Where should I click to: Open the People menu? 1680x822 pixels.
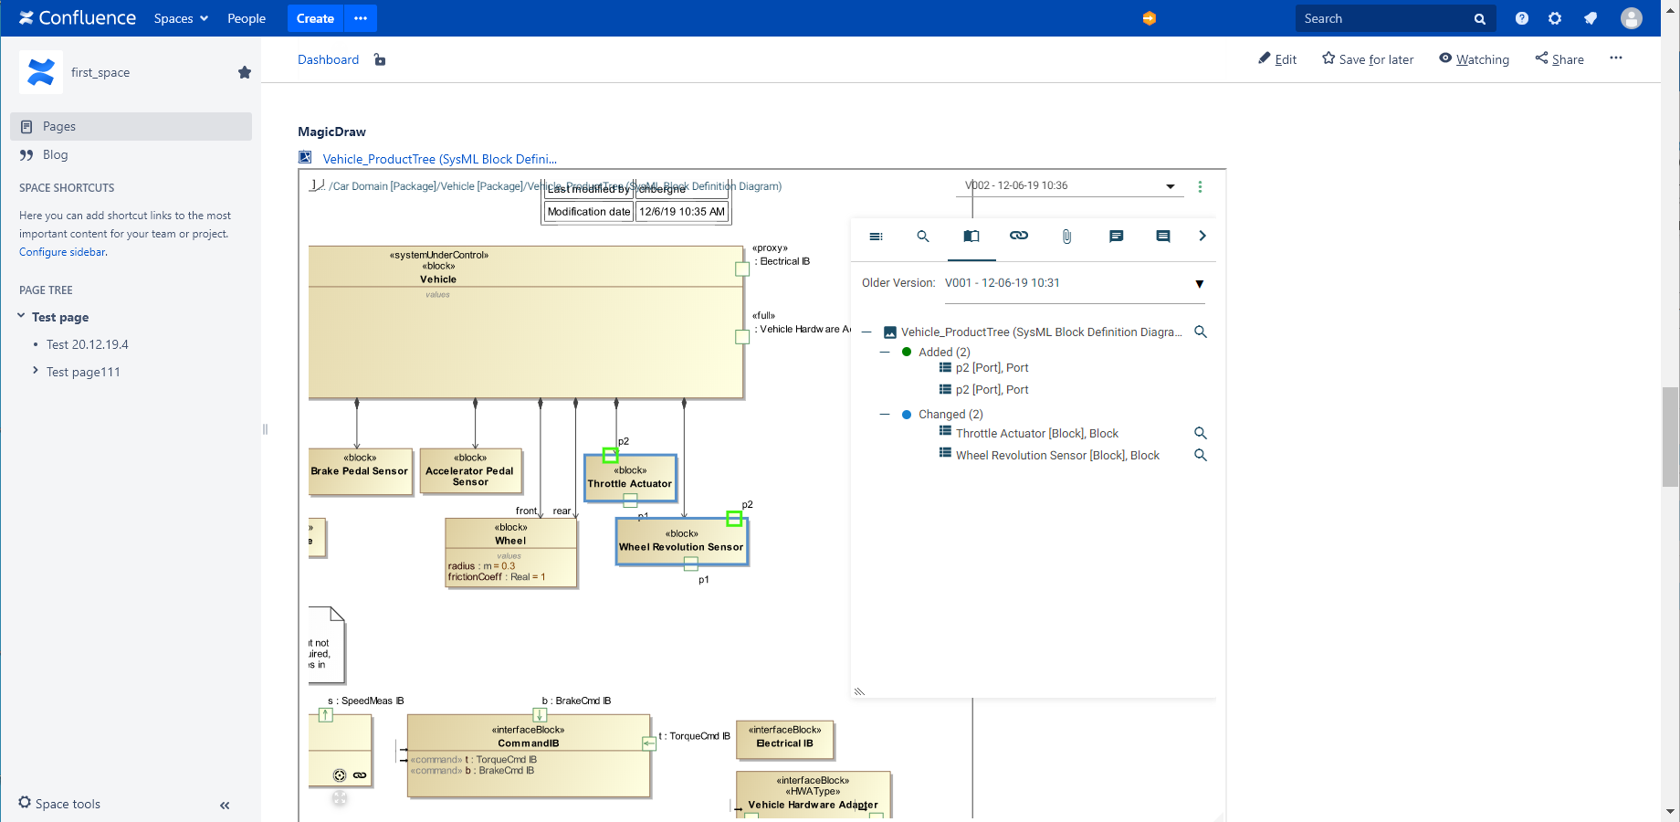[247, 18]
